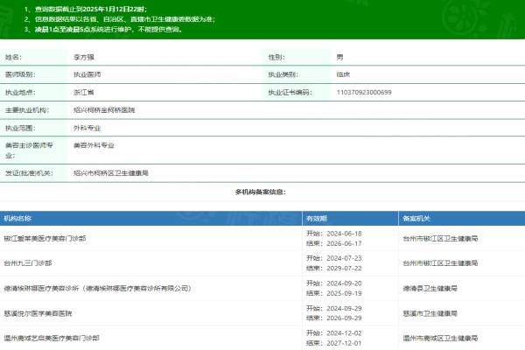Click the start date 2024-07-23
Screen dimensions: 525x350
344,258
